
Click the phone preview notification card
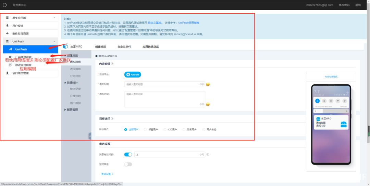click(331, 122)
